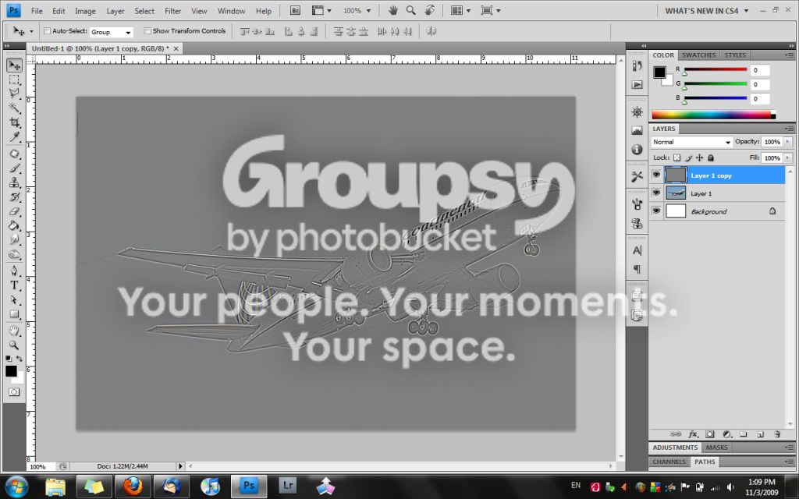Open the Info panel icon
Image resolution: width=799 pixels, height=499 pixels.
coord(637,149)
